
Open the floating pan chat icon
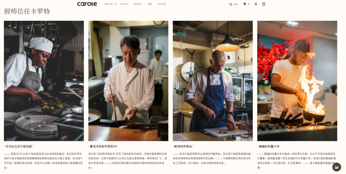(x=336, y=167)
